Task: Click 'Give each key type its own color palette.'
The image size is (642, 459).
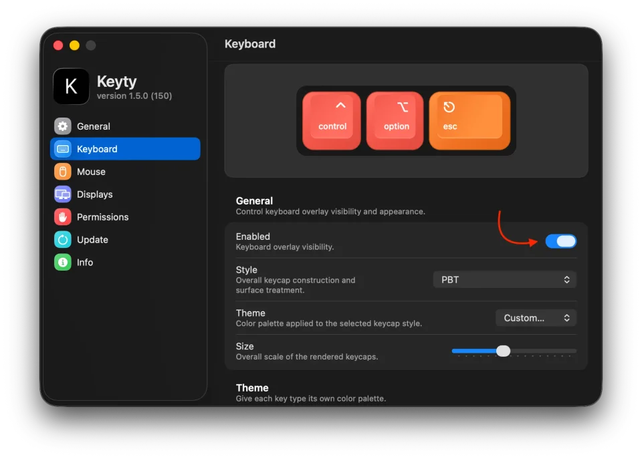Action: click(x=311, y=398)
